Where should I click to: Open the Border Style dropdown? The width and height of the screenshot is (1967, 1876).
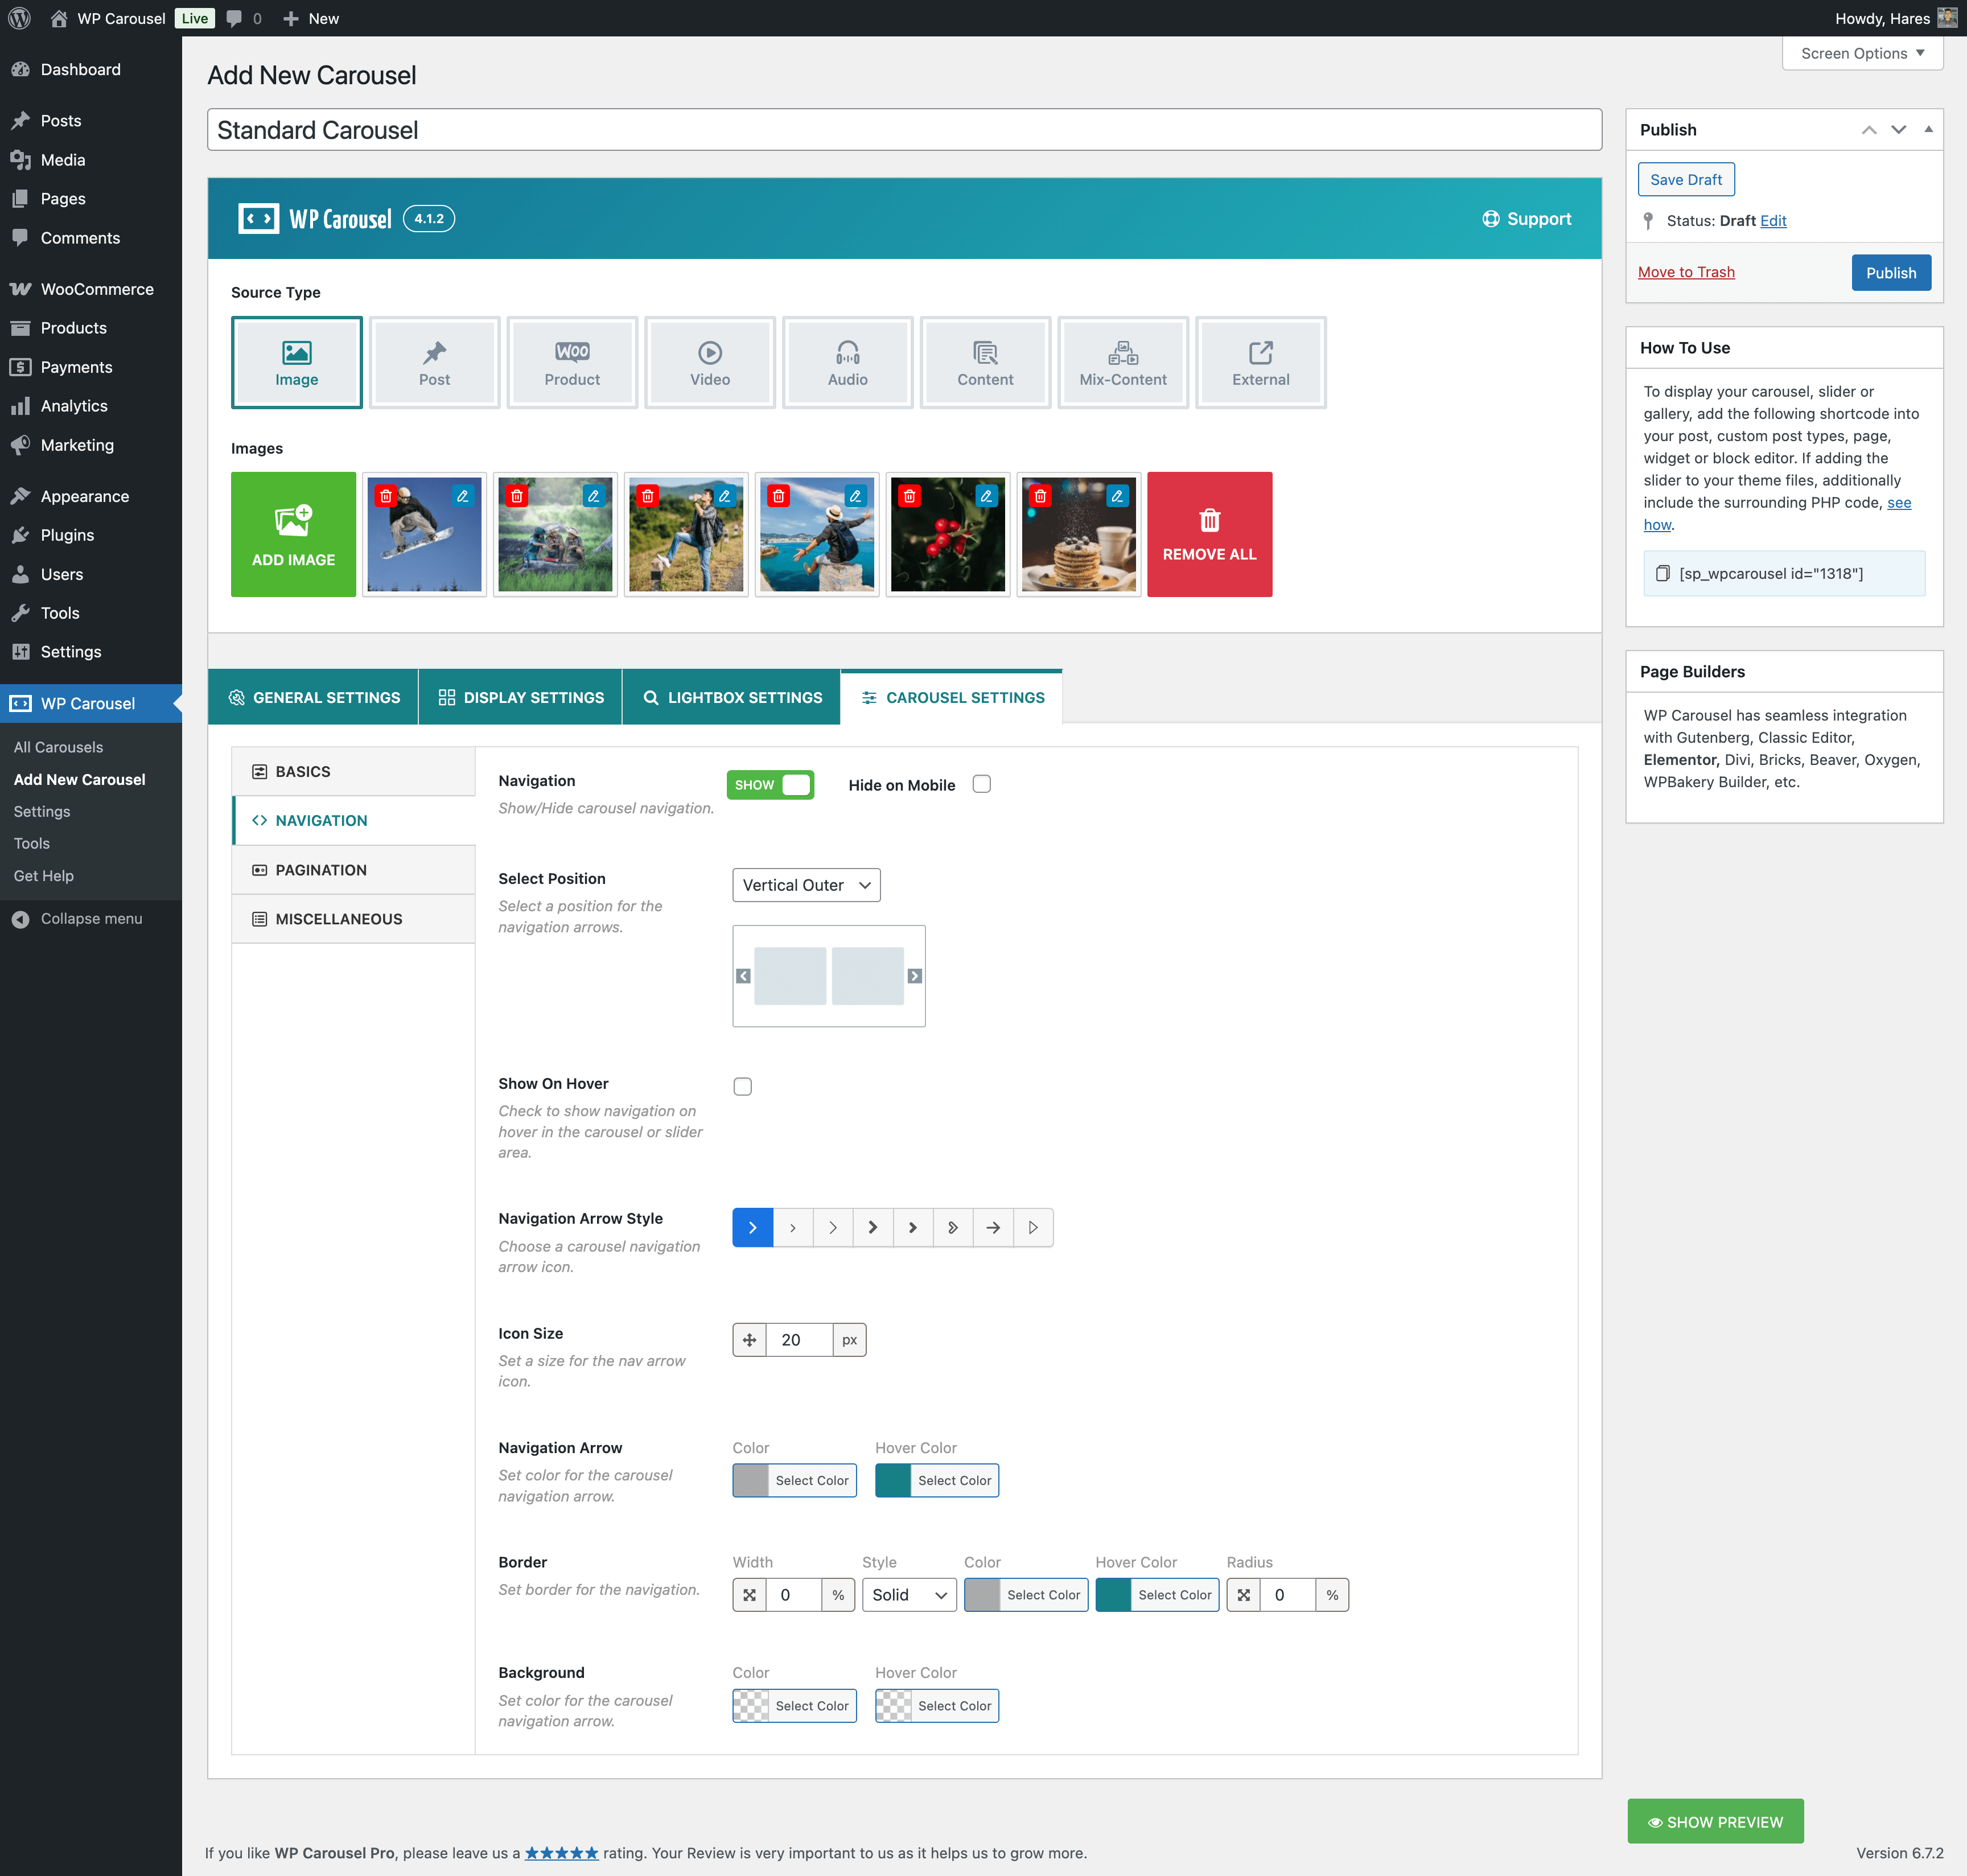click(909, 1595)
